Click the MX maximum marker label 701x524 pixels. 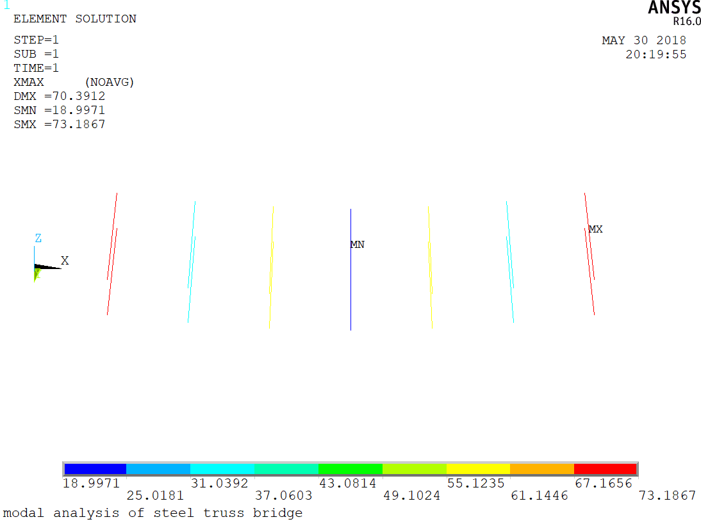tap(595, 229)
